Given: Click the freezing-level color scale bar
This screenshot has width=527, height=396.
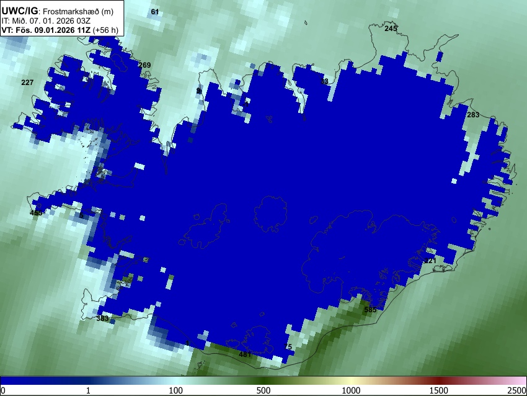Looking at the screenshot, I should pyautogui.click(x=263, y=380).
